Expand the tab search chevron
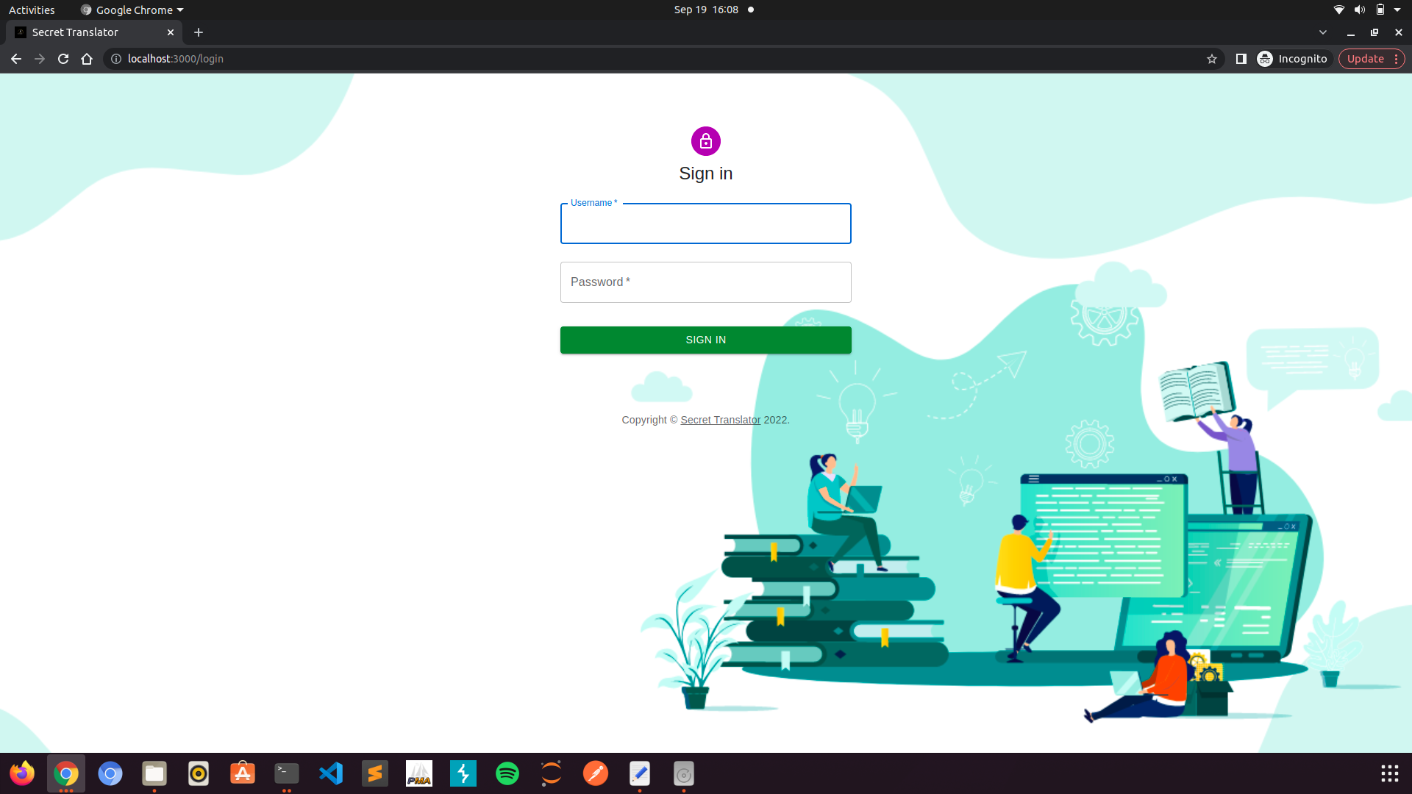This screenshot has width=1412, height=794. (1323, 32)
